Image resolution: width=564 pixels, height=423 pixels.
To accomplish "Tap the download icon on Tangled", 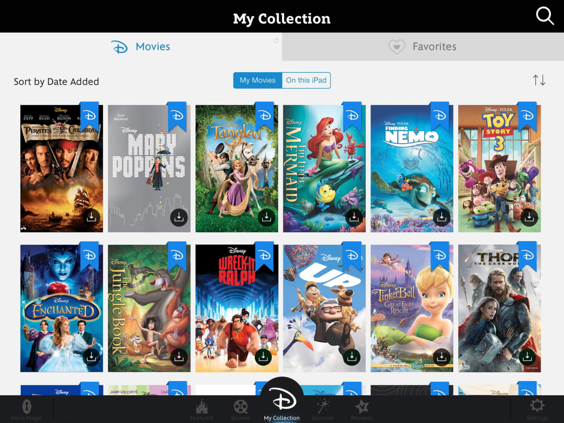I will 266,217.
